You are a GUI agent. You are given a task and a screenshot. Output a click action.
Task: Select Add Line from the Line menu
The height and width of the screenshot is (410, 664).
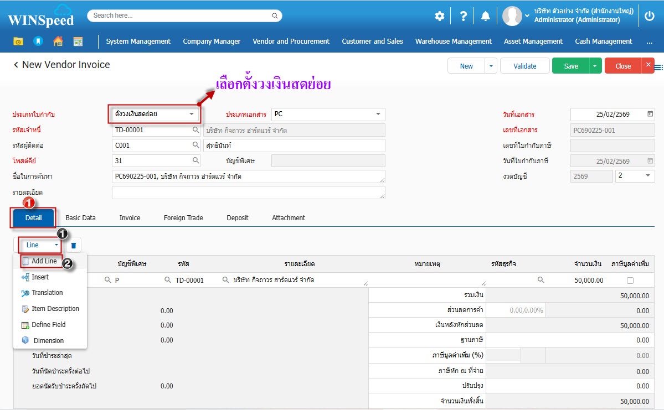coord(44,261)
